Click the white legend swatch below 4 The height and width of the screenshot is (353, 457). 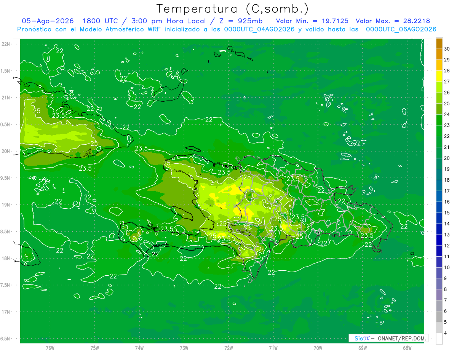coord(439,339)
